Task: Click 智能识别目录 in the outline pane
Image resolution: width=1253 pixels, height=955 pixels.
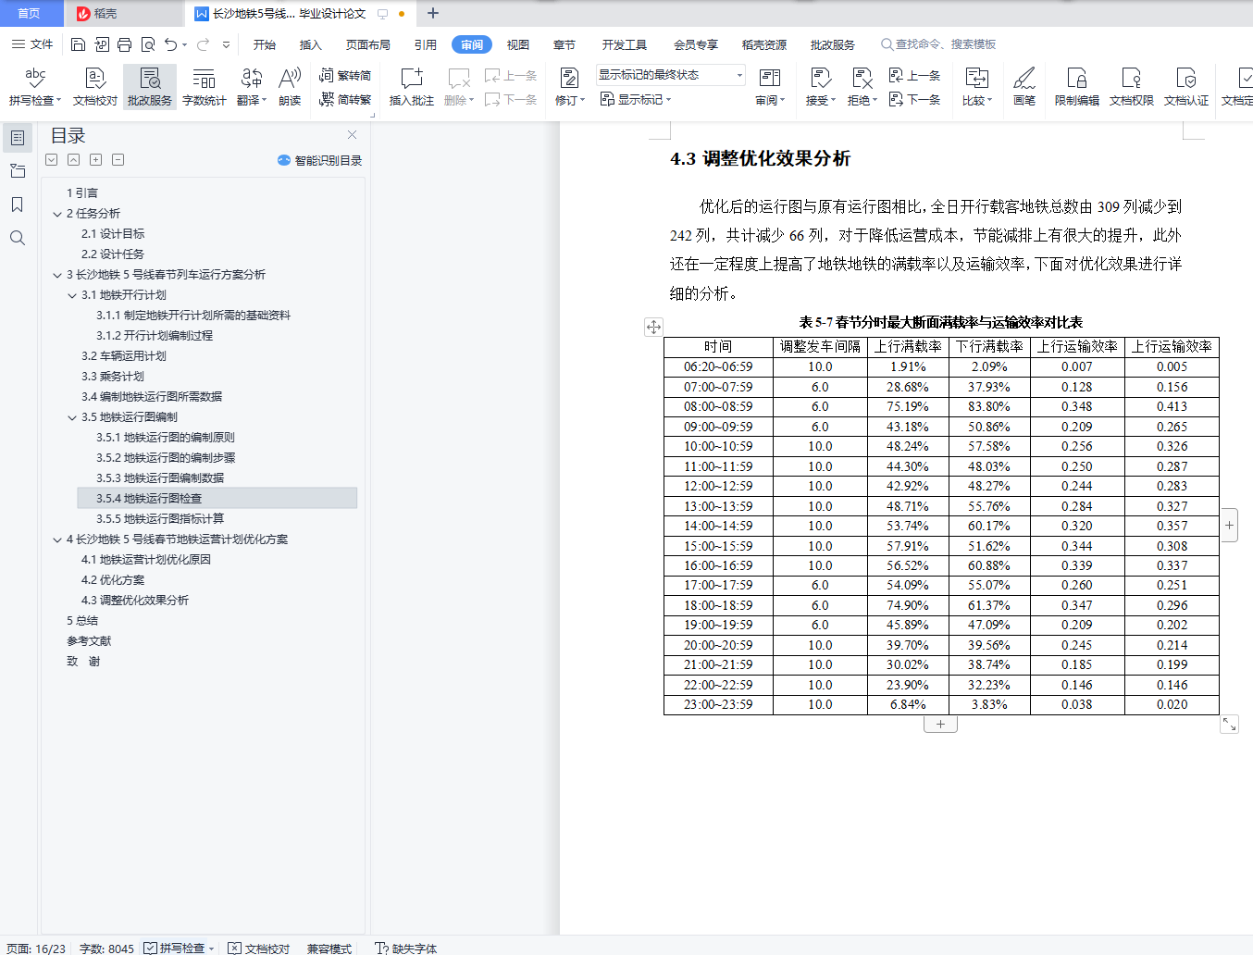Action: click(320, 160)
